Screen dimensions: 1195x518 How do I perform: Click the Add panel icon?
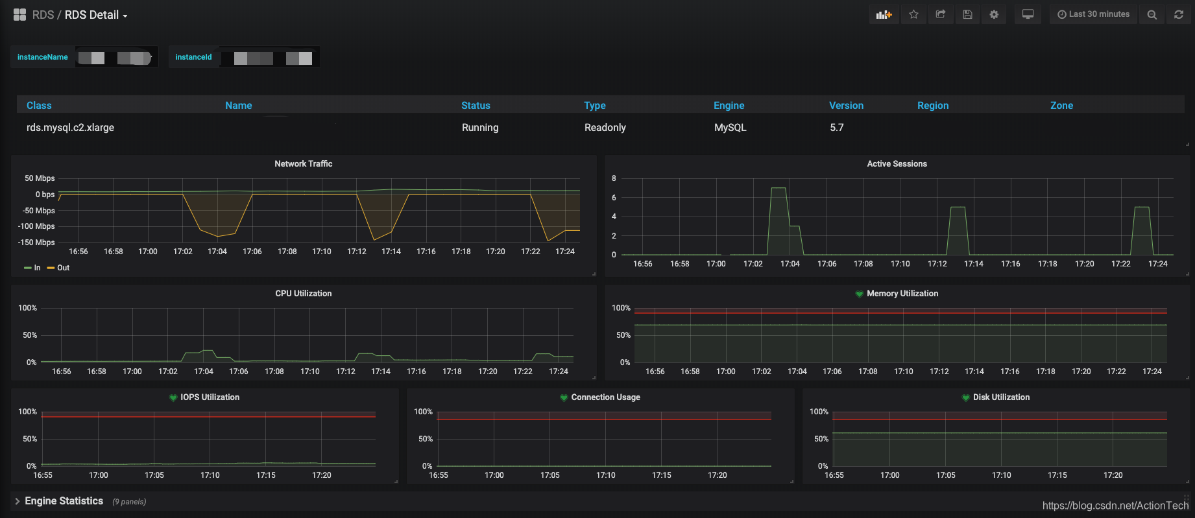[x=884, y=14]
